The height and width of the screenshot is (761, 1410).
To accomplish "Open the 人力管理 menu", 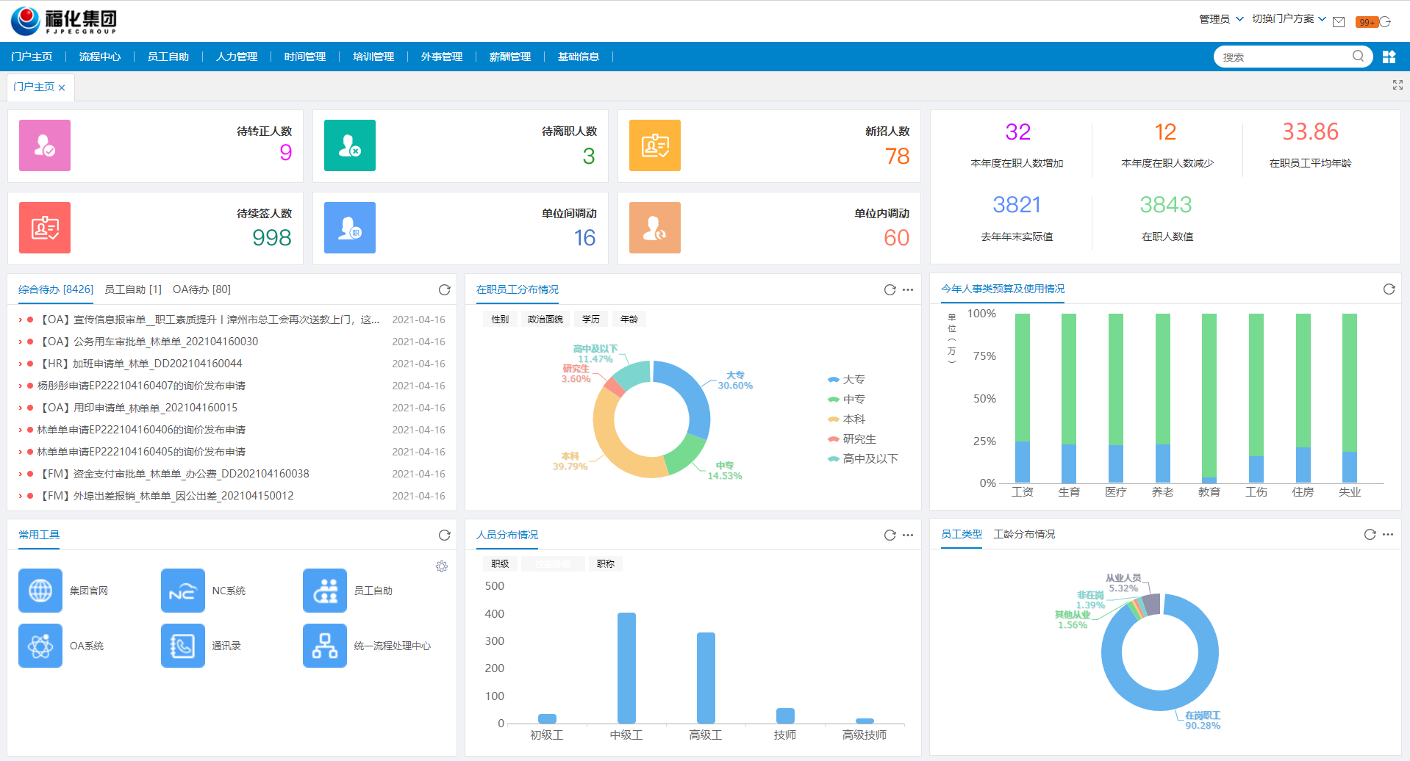I will [237, 57].
